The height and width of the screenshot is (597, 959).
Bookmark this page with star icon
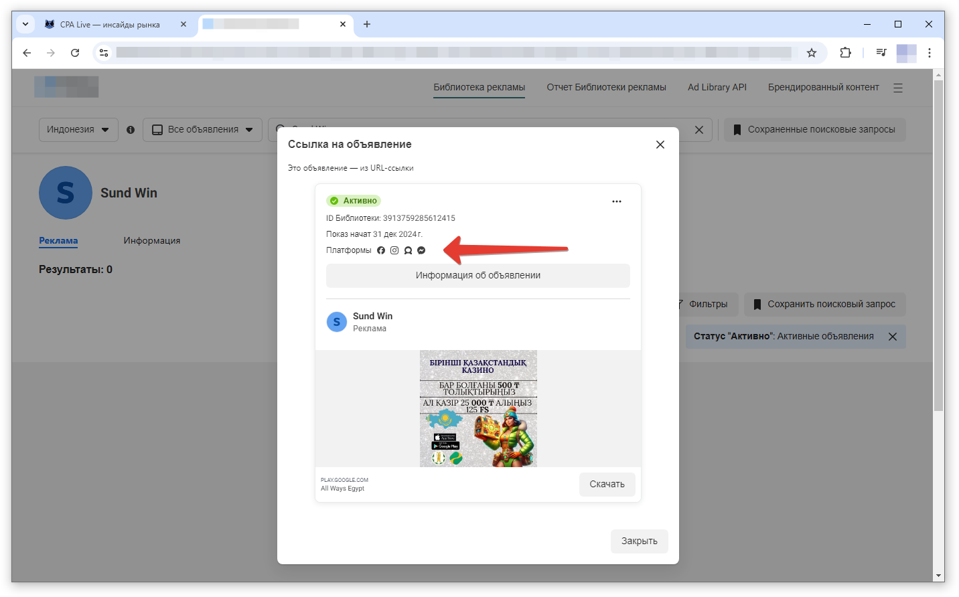(812, 53)
